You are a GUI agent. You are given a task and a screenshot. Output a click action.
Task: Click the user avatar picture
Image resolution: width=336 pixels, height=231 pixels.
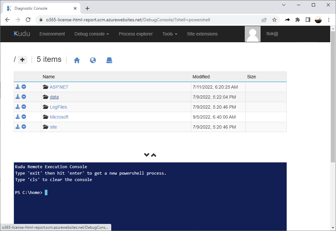click(252, 34)
